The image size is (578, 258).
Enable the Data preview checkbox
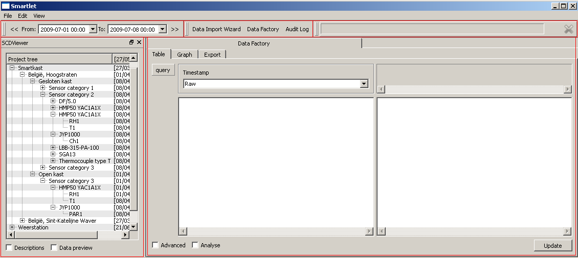(x=54, y=248)
